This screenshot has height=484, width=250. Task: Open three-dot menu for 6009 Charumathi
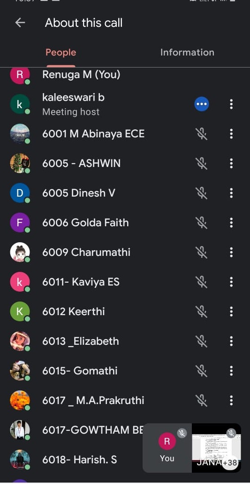point(231,252)
